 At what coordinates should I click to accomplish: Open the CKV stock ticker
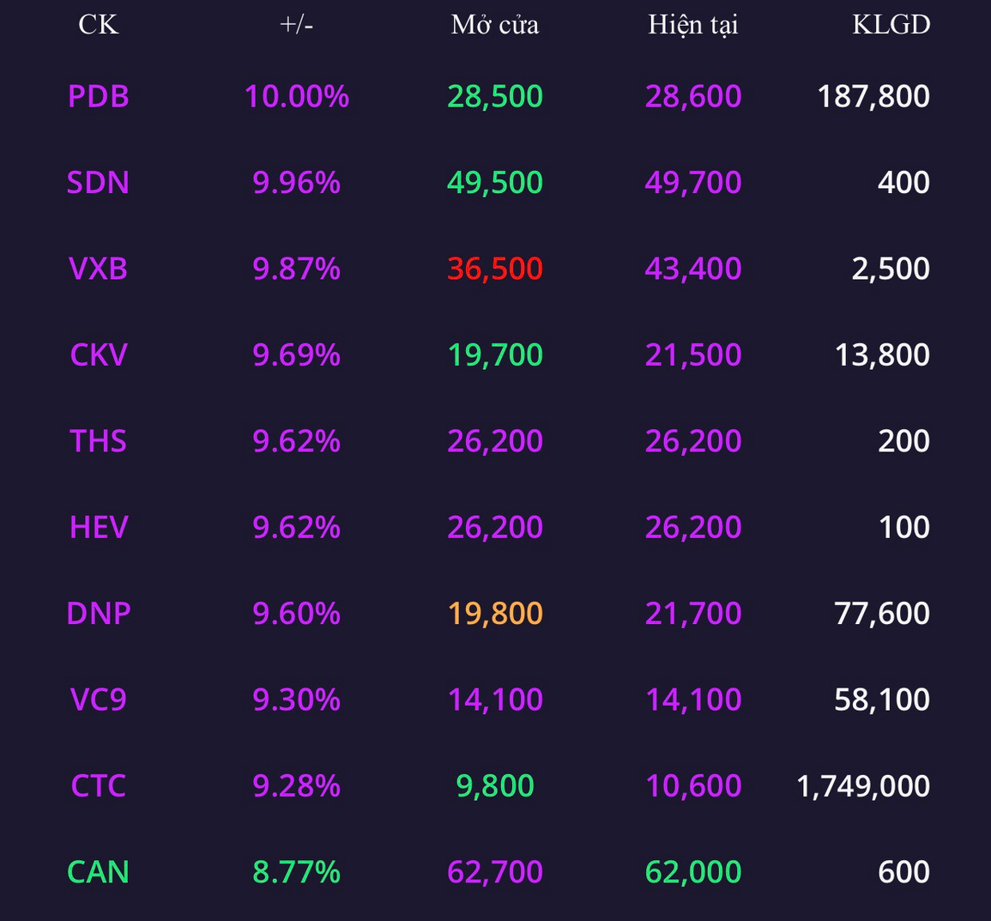point(99,354)
